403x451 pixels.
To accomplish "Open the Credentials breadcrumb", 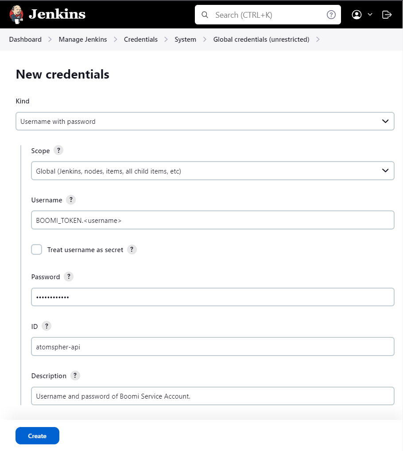I will click(x=141, y=40).
